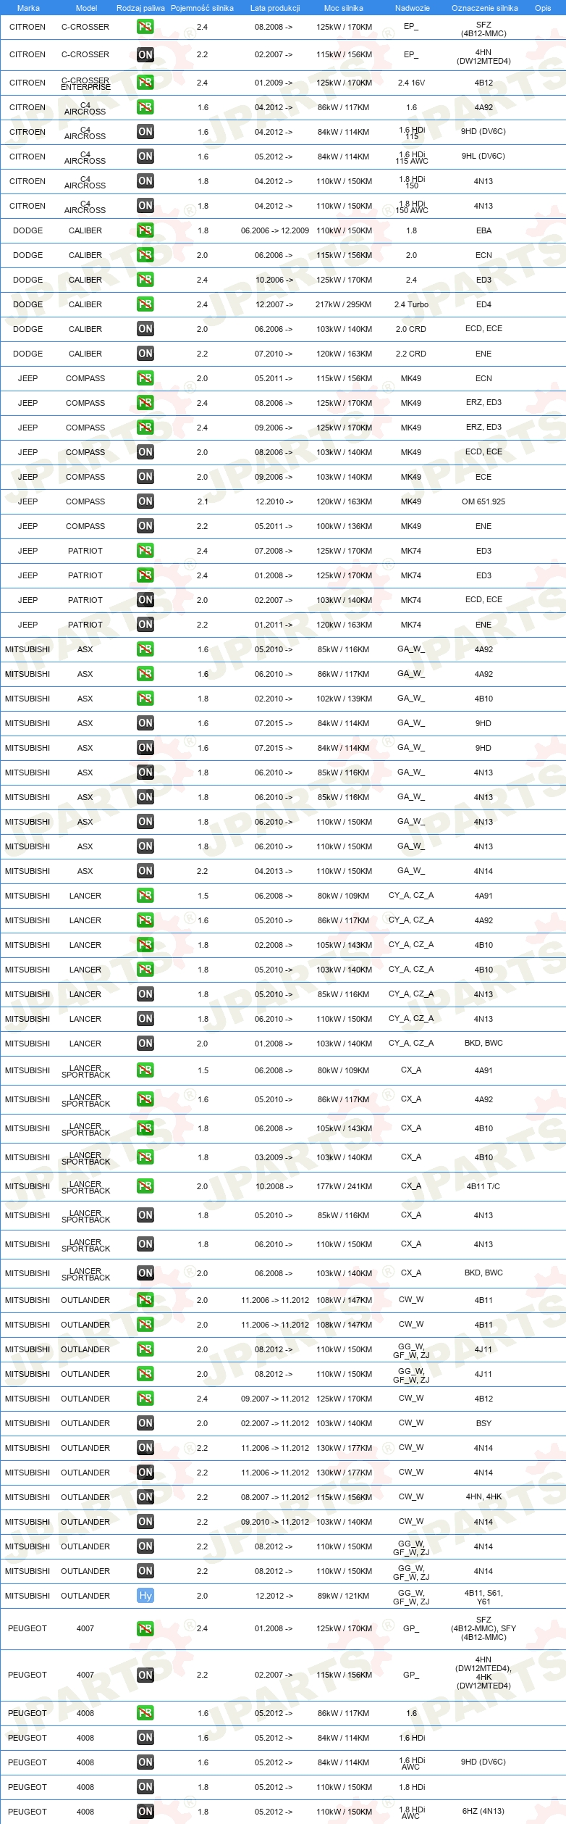Click petrol icon in C4 Aircross 4A92 row
The height and width of the screenshot is (1824, 566).
pos(145,107)
